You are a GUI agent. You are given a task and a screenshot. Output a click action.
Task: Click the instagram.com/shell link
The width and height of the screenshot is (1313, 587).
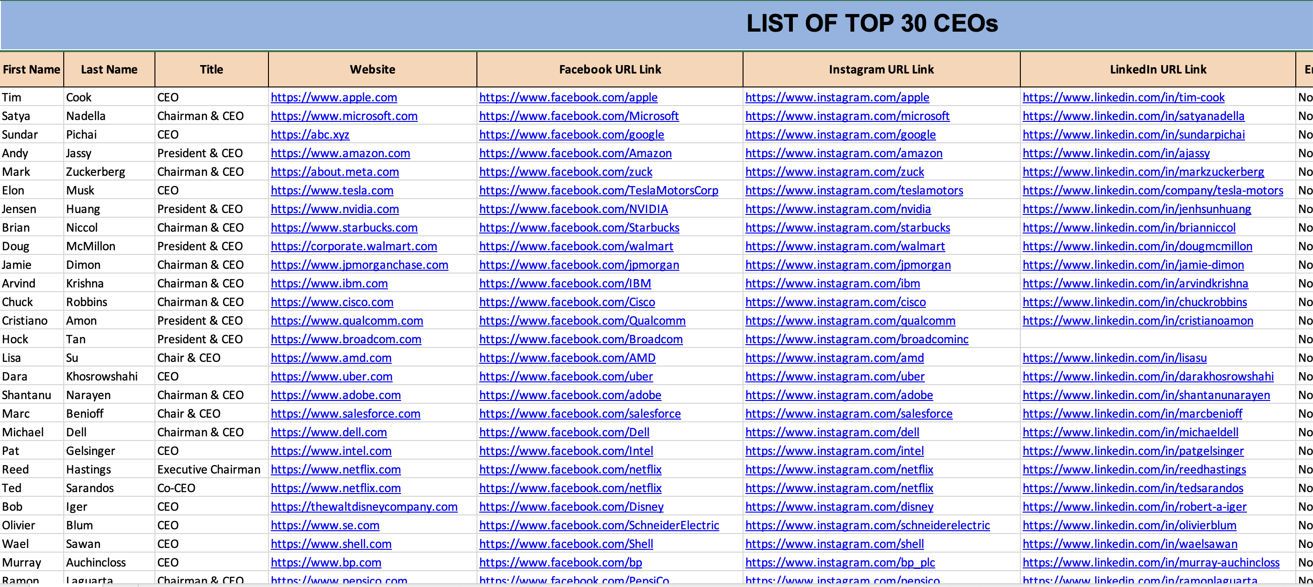(x=834, y=544)
